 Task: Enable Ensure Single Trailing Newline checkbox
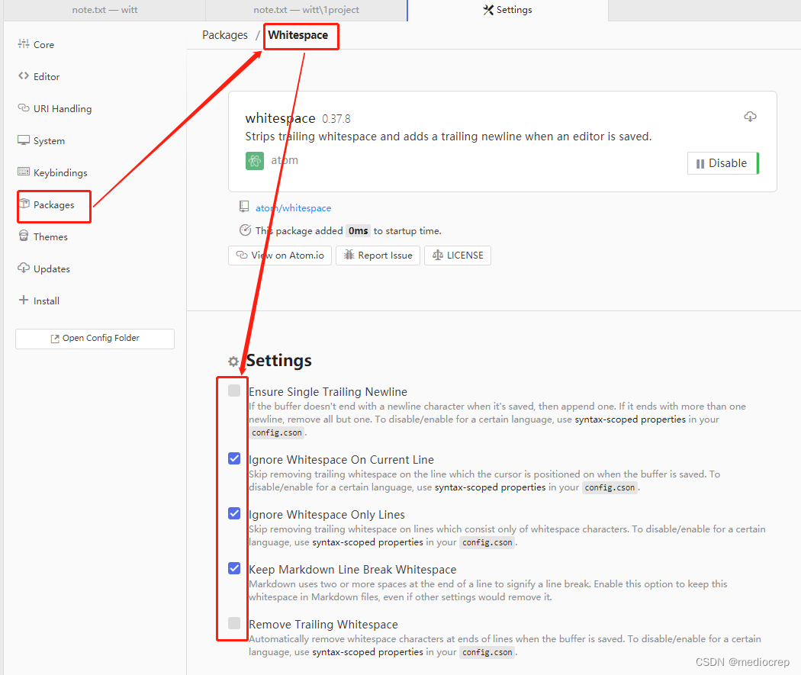click(234, 391)
